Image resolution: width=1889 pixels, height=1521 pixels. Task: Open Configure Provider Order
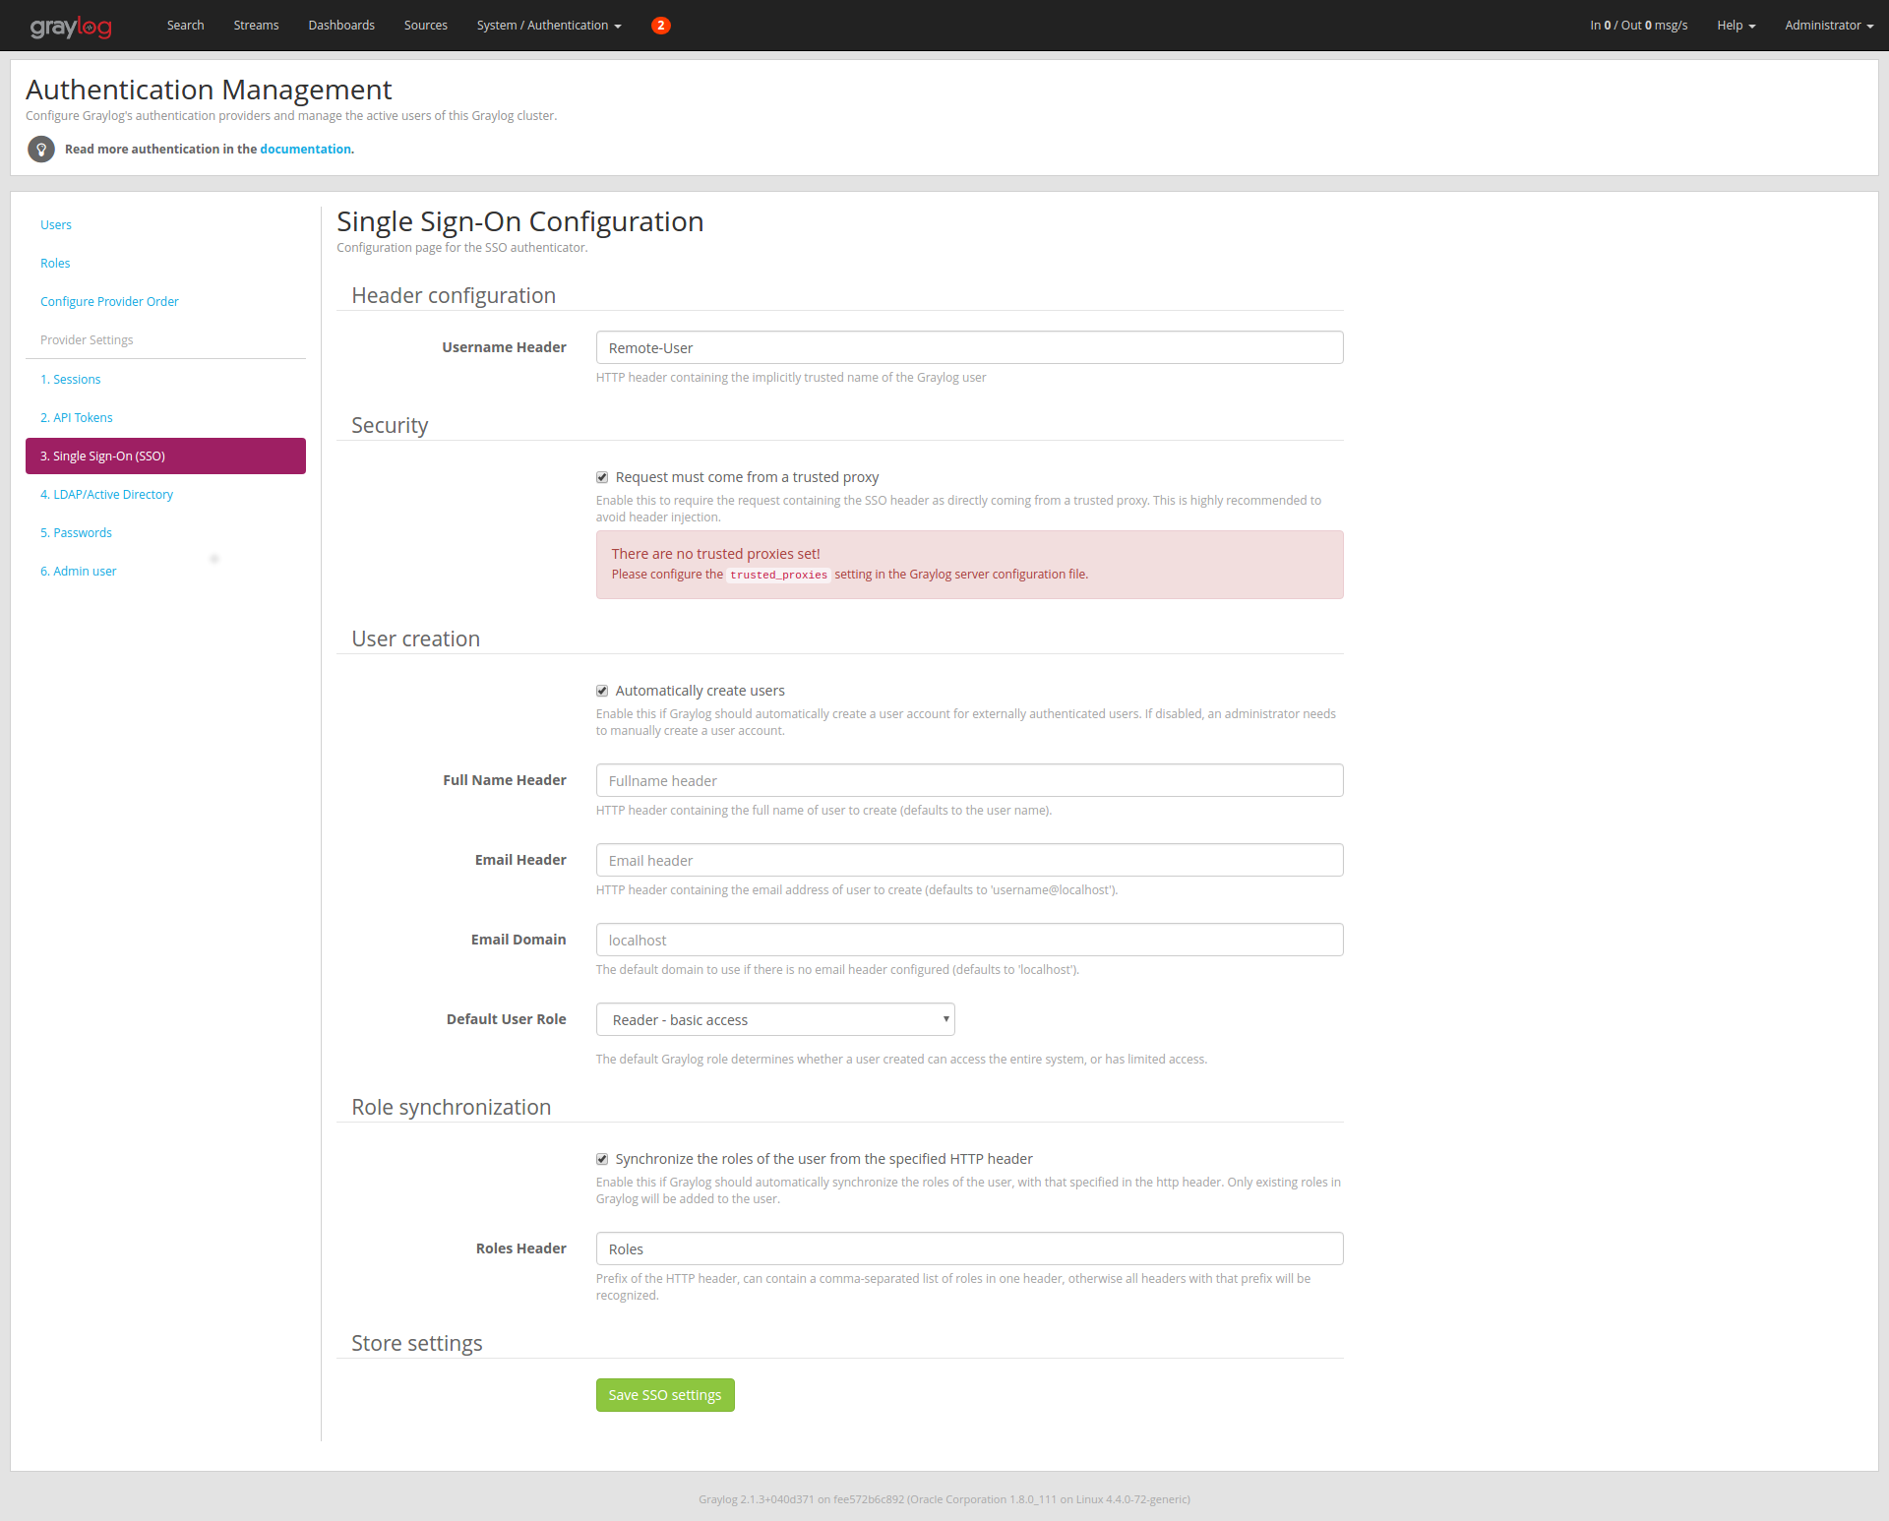[109, 302]
